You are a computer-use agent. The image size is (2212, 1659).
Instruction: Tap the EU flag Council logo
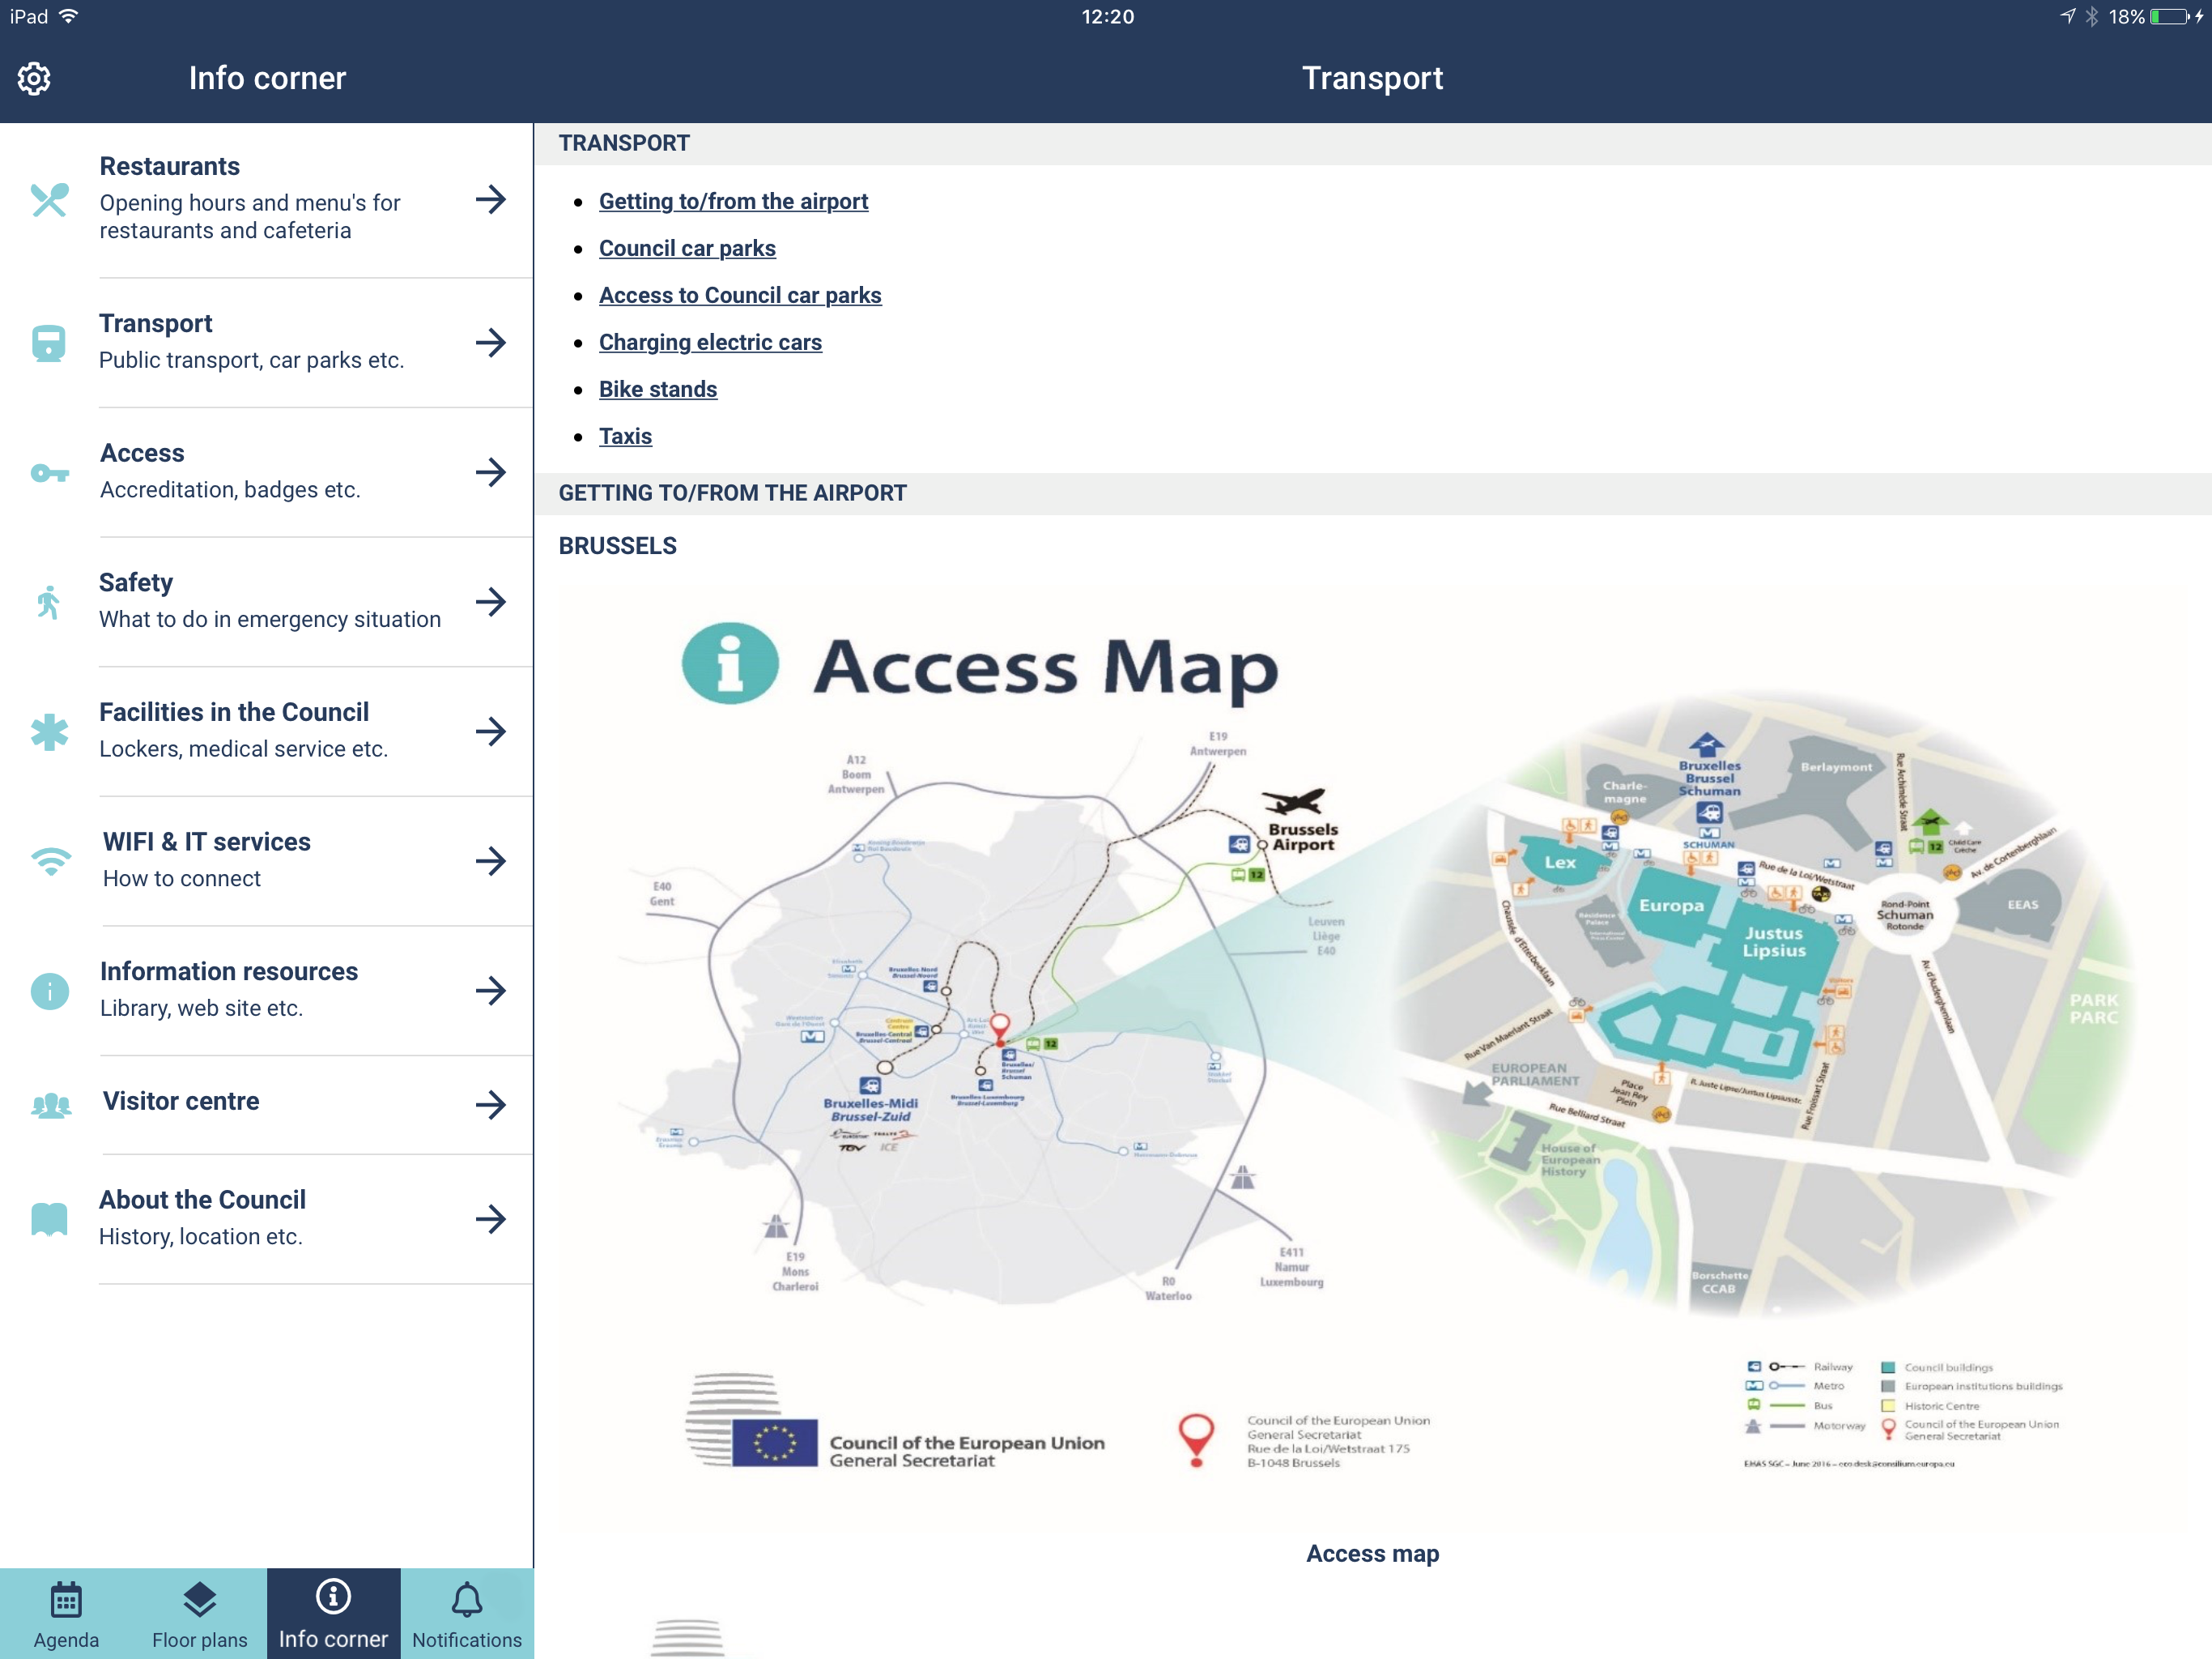click(x=774, y=1443)
